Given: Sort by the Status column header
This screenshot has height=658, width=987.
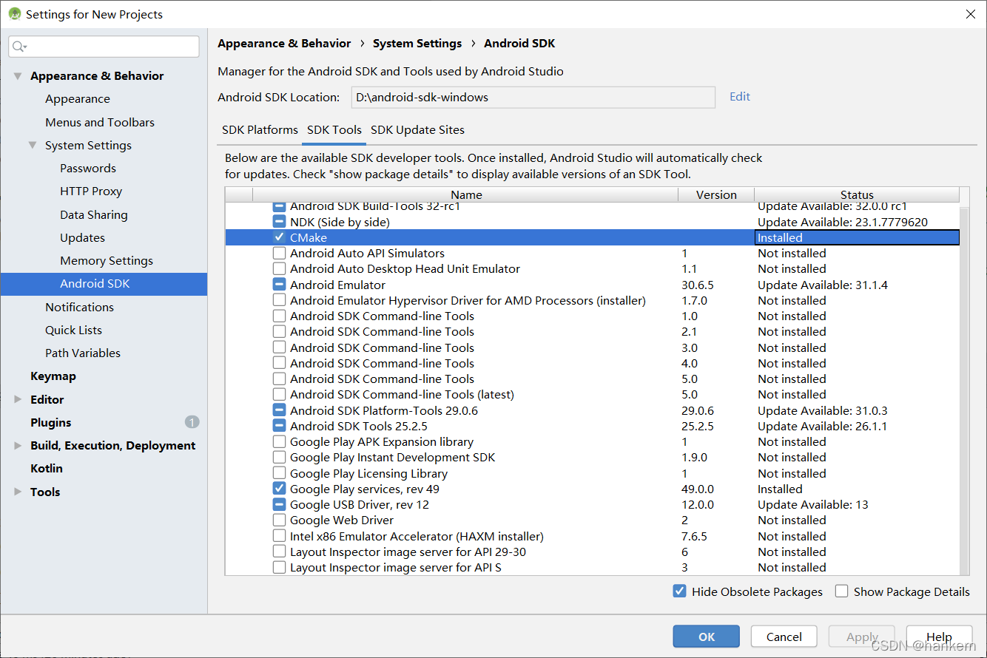Looking at the screenshot, I should (x=857, y=194).
